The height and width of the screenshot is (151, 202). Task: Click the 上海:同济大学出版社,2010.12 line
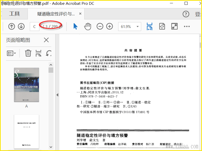coord(100,92)
